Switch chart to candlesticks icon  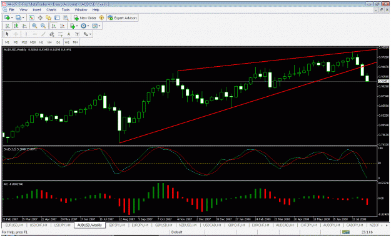[x=16, y=26]
